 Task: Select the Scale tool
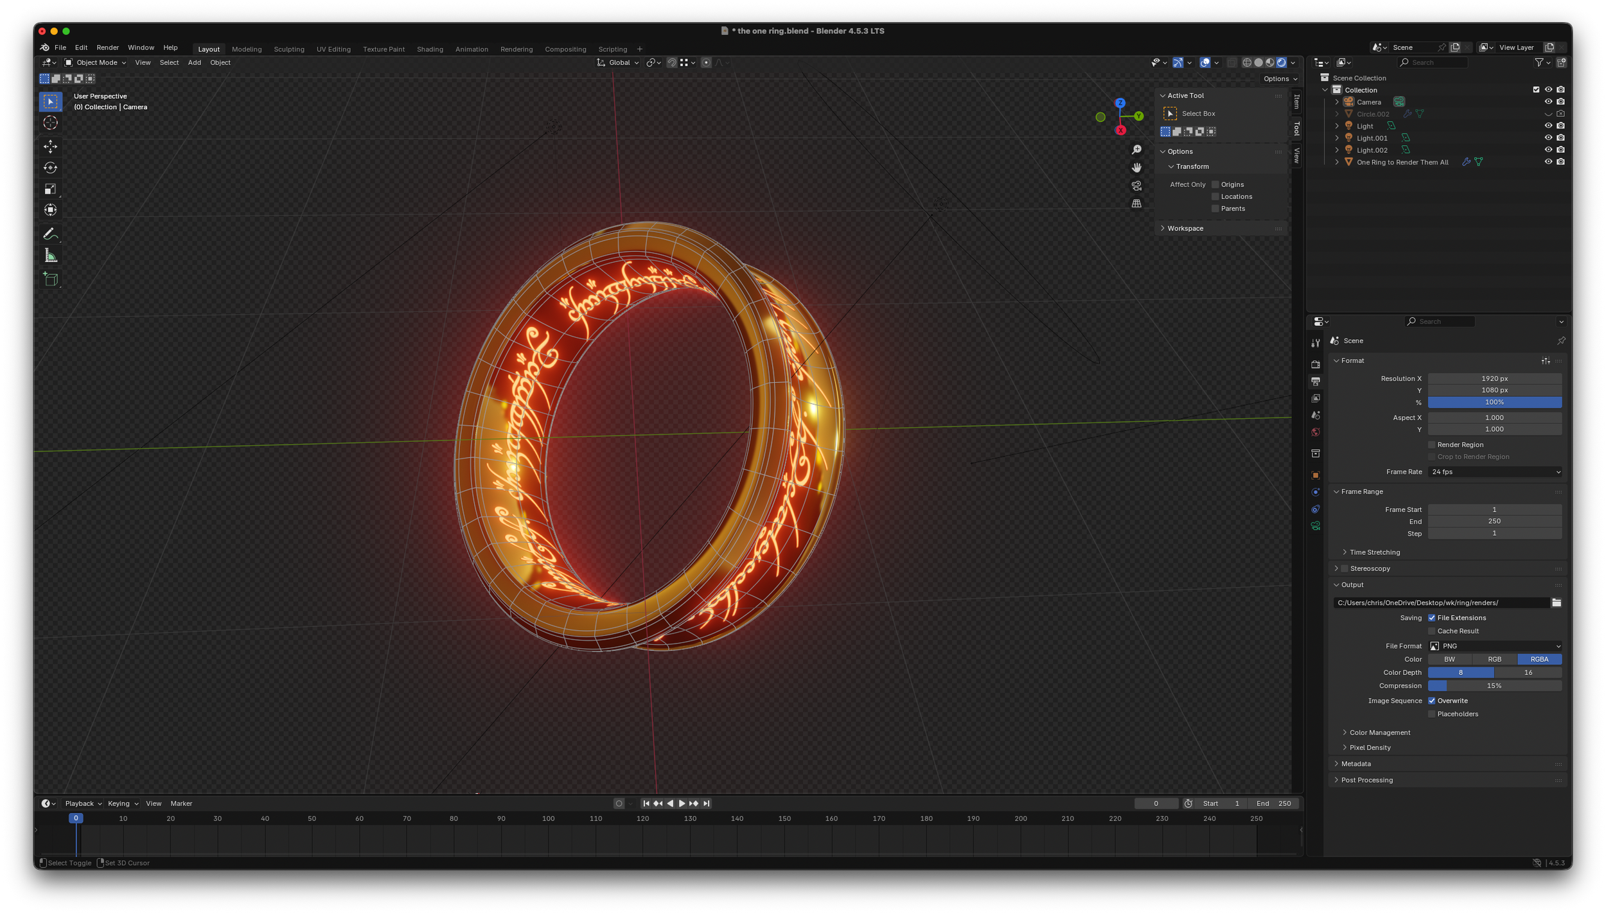[x=50, y=189]
